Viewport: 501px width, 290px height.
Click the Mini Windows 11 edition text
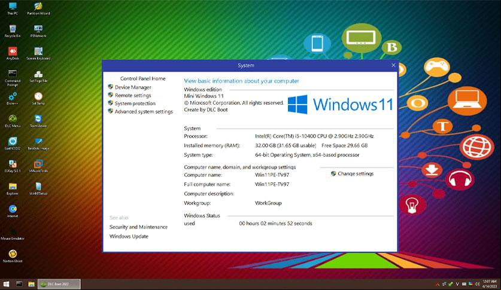click(204, 96)
